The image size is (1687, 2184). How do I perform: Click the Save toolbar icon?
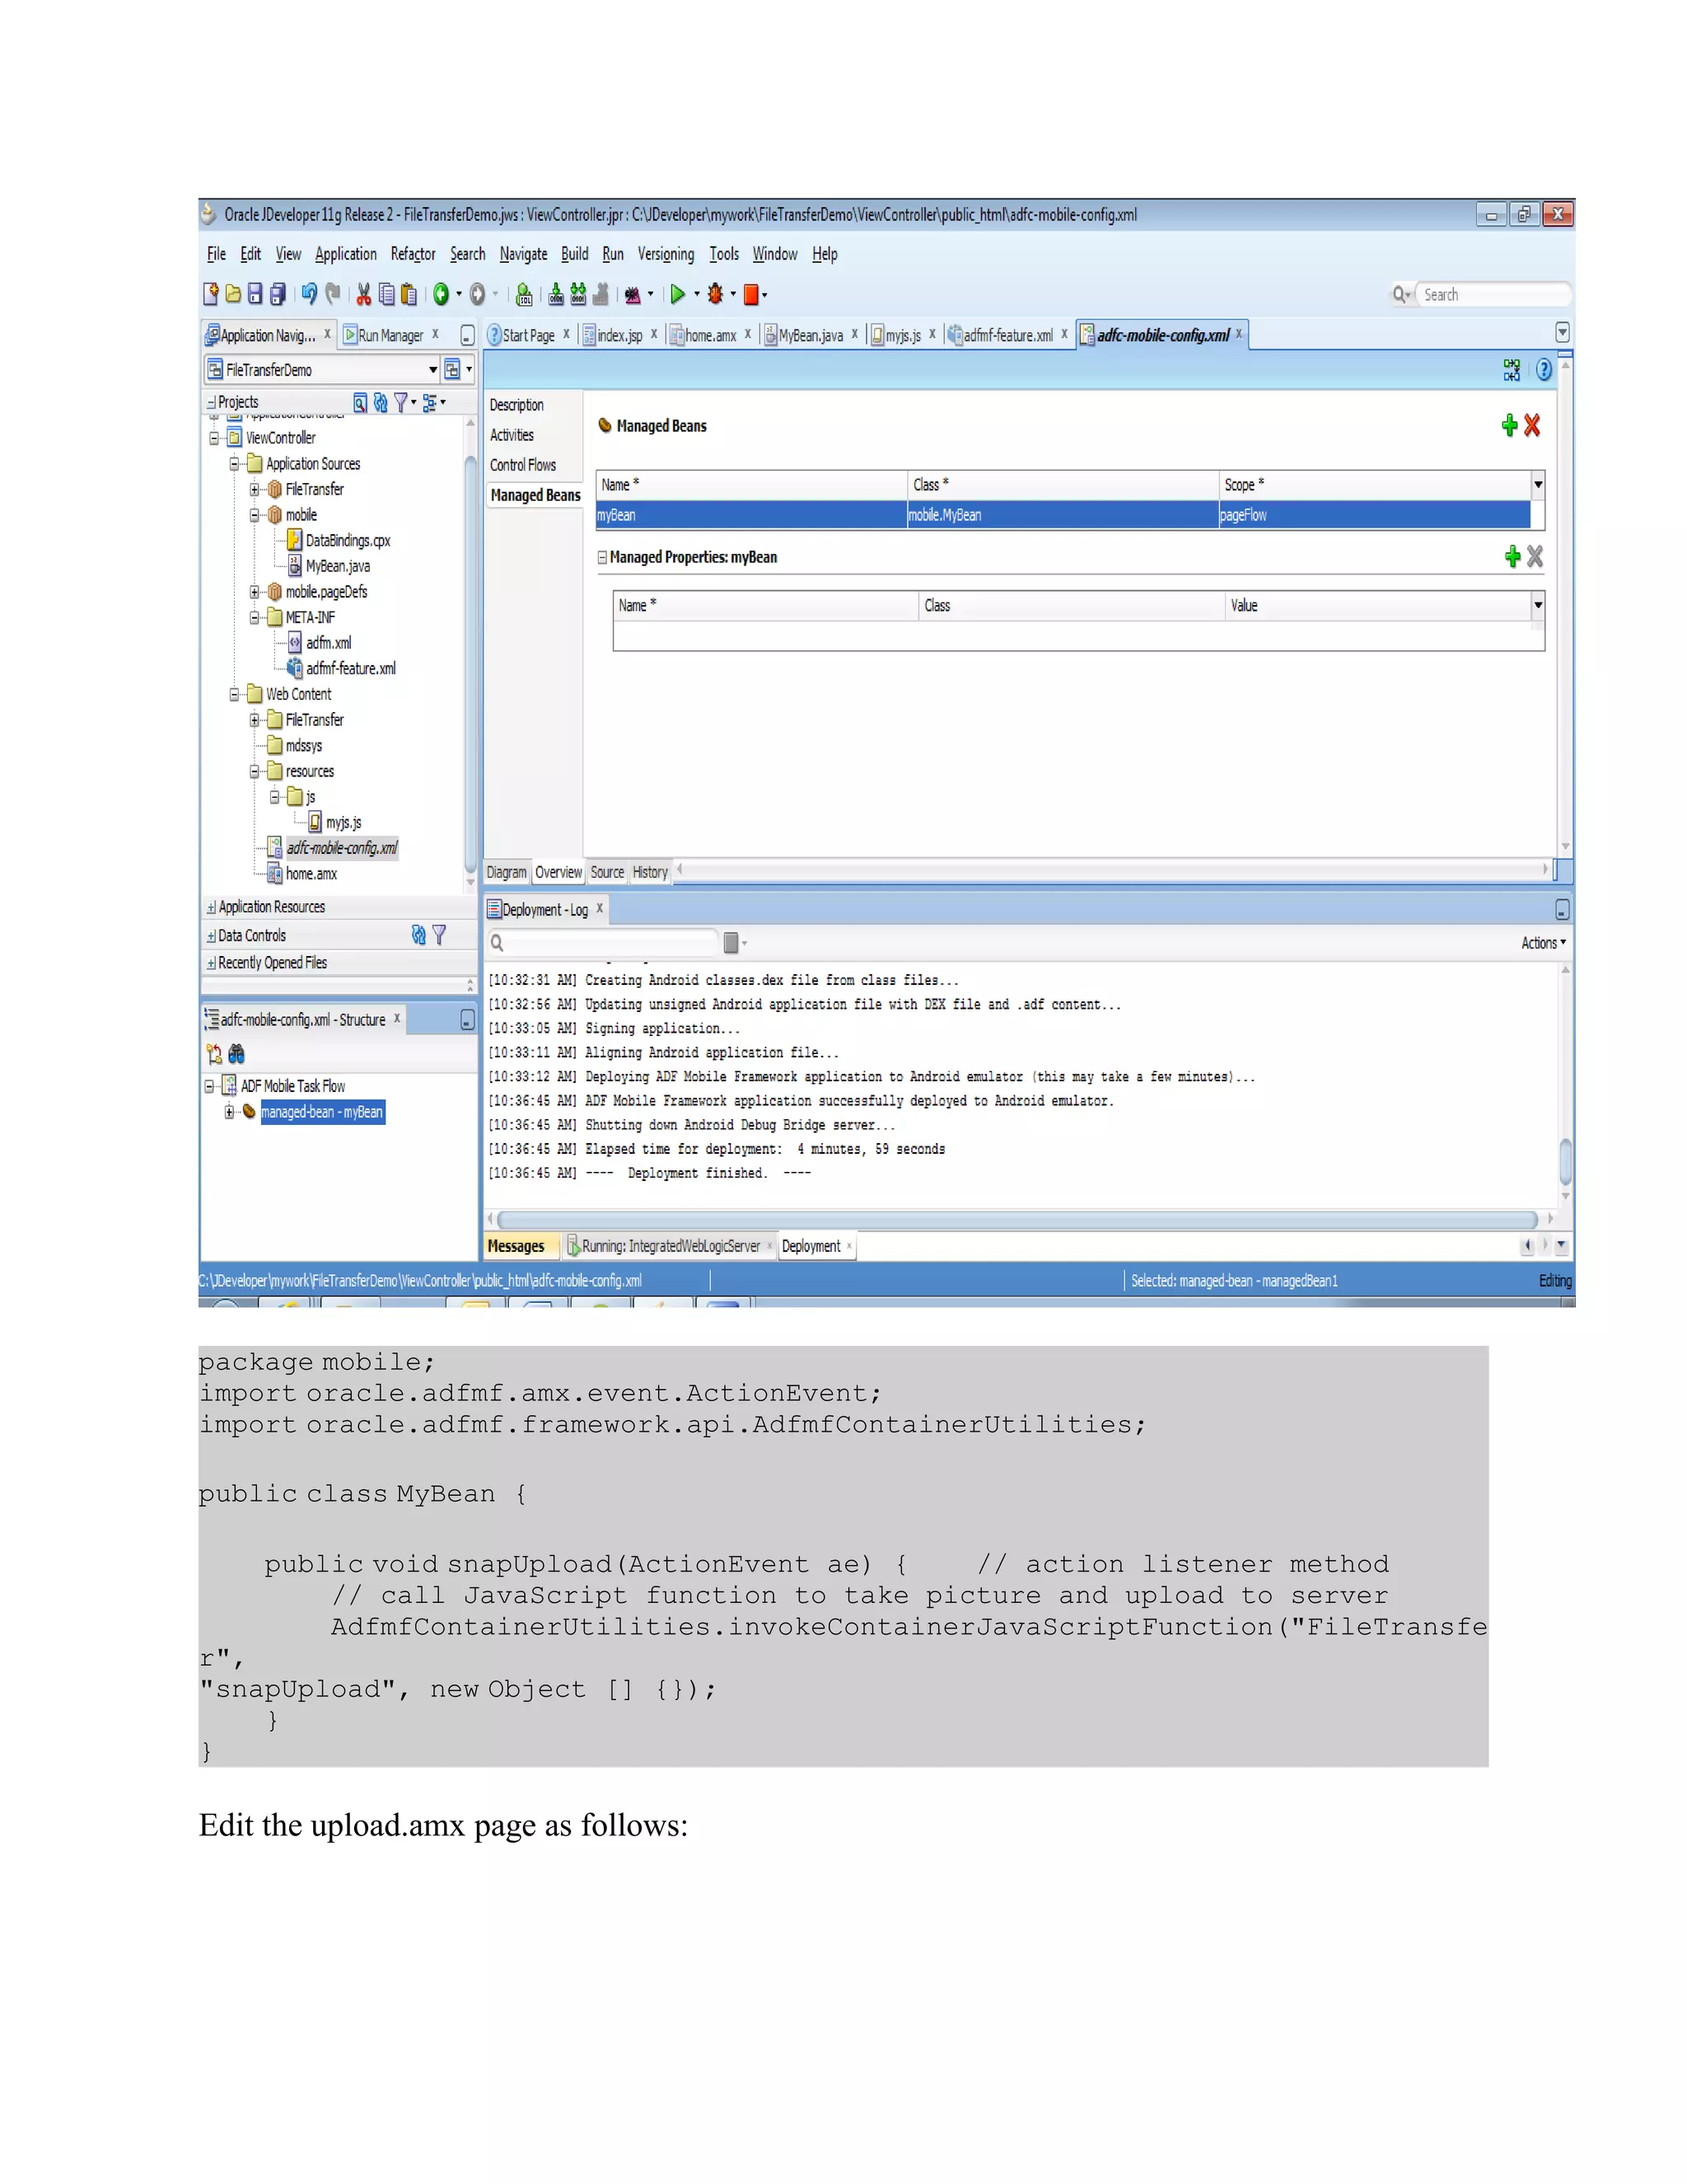click(x=255, y=294)
